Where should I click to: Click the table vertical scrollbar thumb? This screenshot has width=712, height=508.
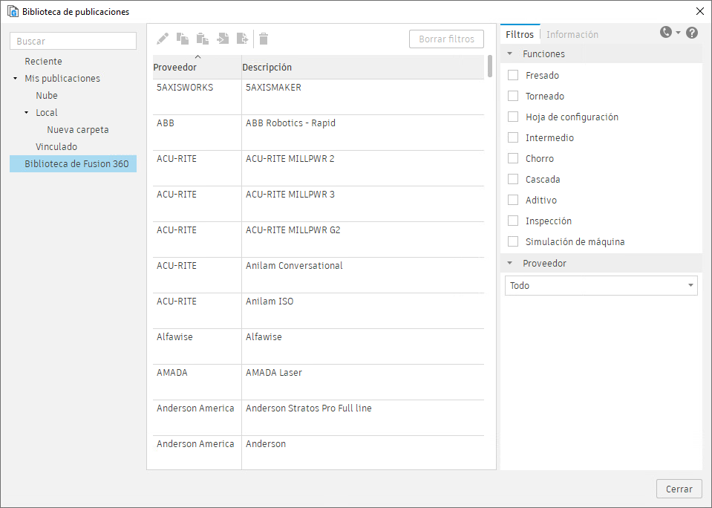[490, 66]
